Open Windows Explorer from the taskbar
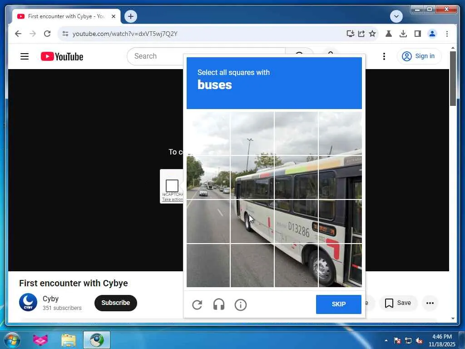This screenshot has width=465, height=349. (x=69, y=340)
